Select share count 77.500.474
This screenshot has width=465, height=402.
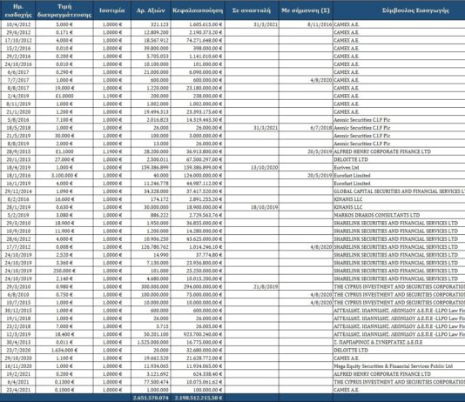[x=156, y=382]
